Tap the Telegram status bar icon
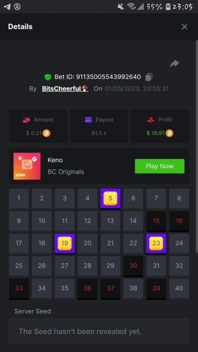 [7, 7]
